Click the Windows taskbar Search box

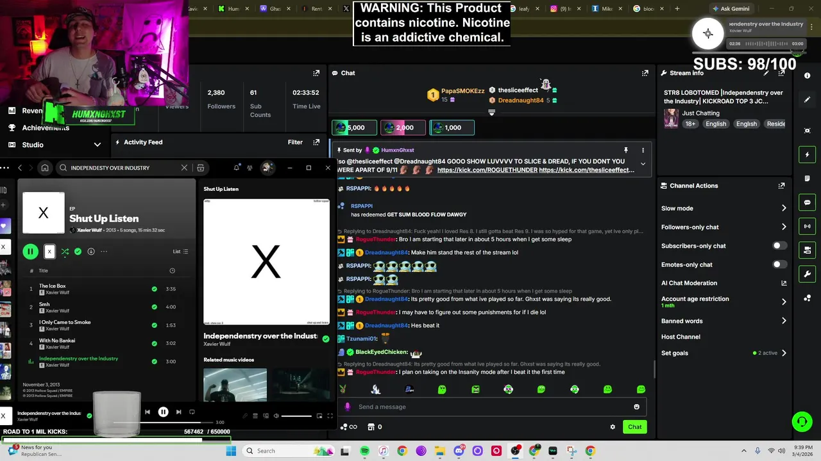(289, 451)
